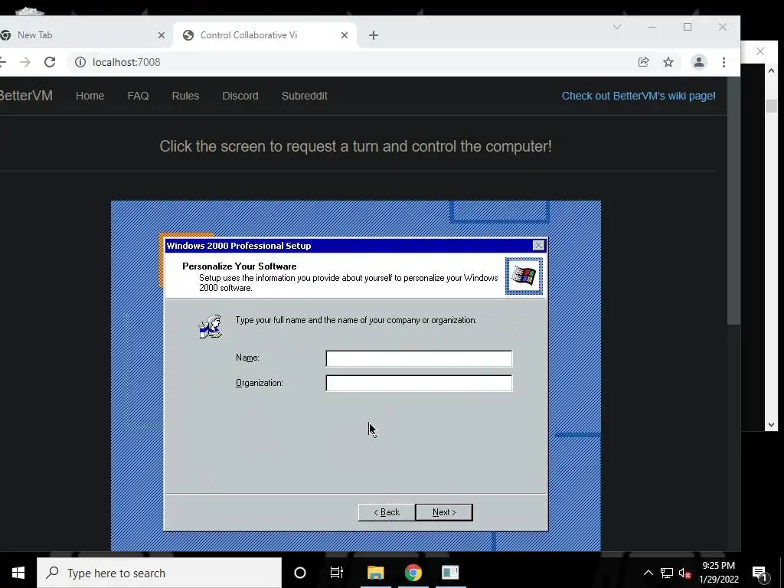The width and height of the screenshot is (784, 588).
Task: Reload the localhost page
Action: (50, 62)
